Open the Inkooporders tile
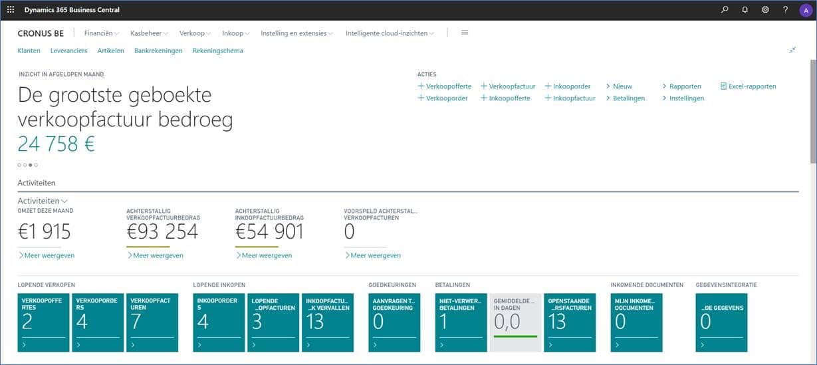Viewport: 817px width, 365px height. click(x=219, y=322)
